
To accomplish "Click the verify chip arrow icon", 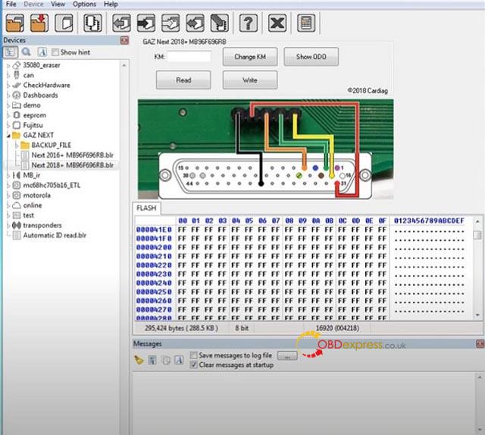I will [195, 23].
